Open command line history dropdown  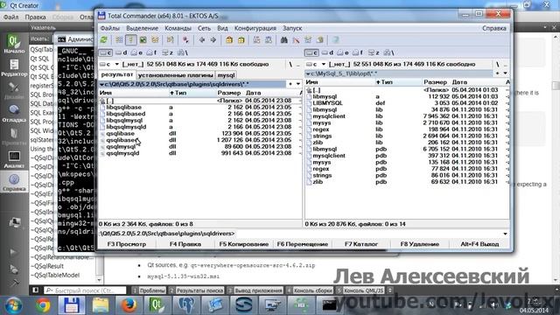[x=506, y=234]
